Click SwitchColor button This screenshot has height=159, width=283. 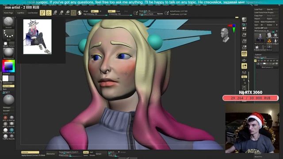[x=8, y=83]
